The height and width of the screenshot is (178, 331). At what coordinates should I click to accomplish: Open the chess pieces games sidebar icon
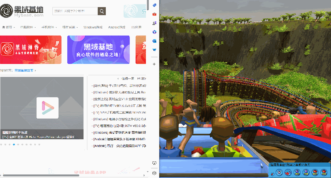coord(154,23)
